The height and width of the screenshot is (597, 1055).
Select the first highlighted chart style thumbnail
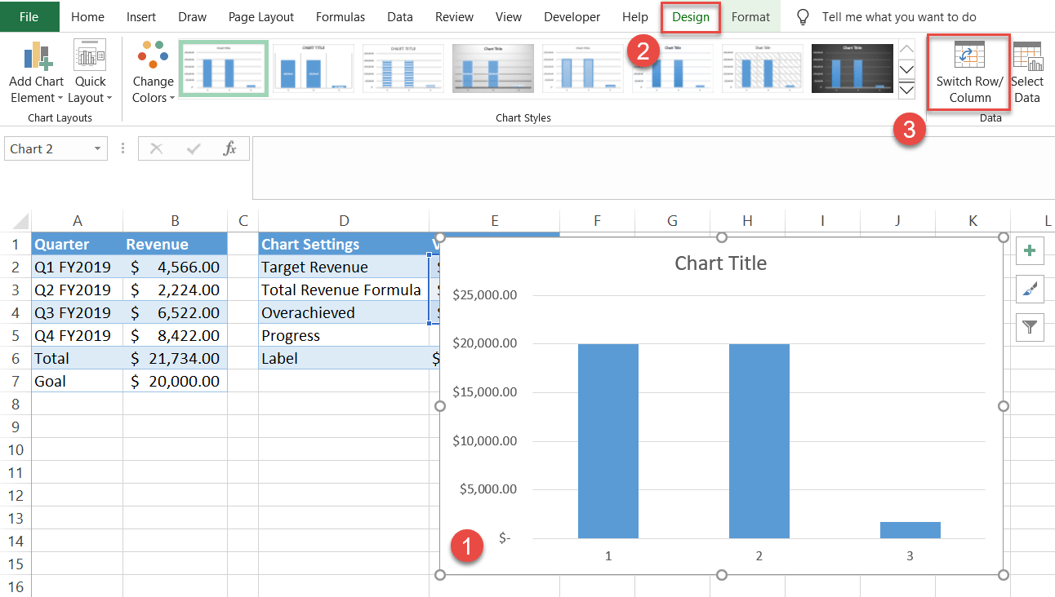tap(223, 68)
